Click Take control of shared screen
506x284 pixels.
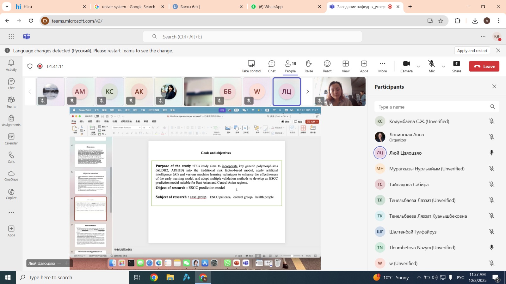251,66
